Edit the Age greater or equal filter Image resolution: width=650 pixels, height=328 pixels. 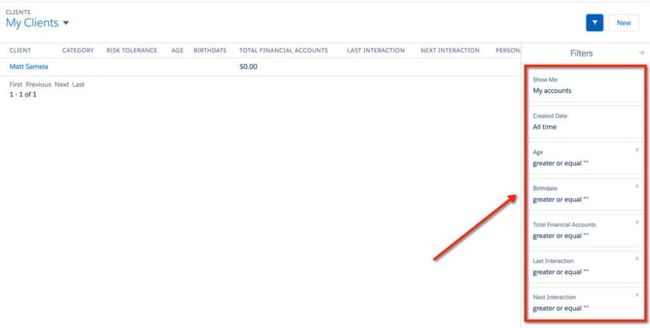pyautogui.click(x=585, y=158)
